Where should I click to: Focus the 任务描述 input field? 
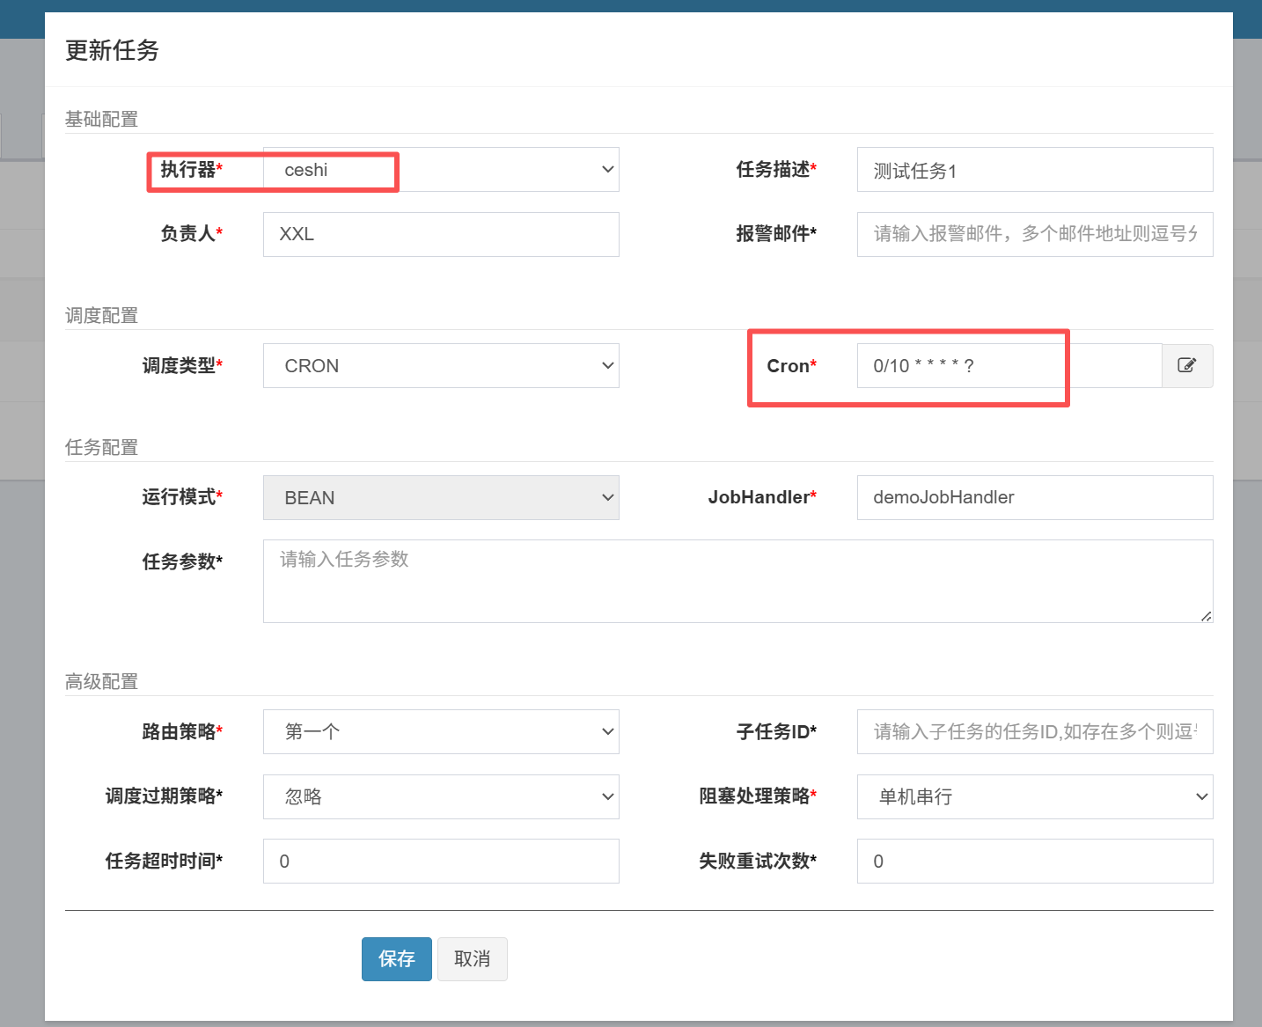1034,170
